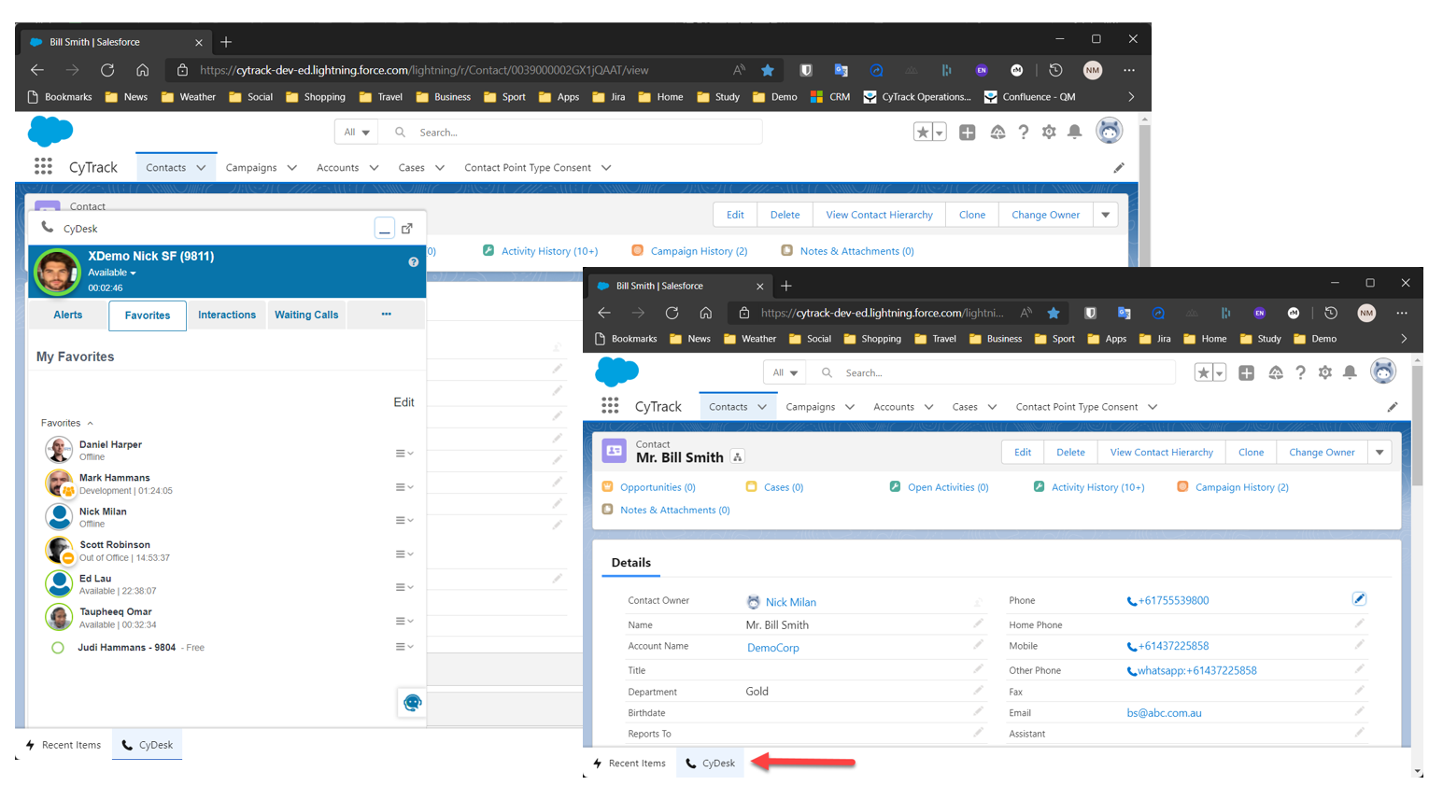
Task: Click App Launcher grid in front window
Action: click(x=610, y=406)
